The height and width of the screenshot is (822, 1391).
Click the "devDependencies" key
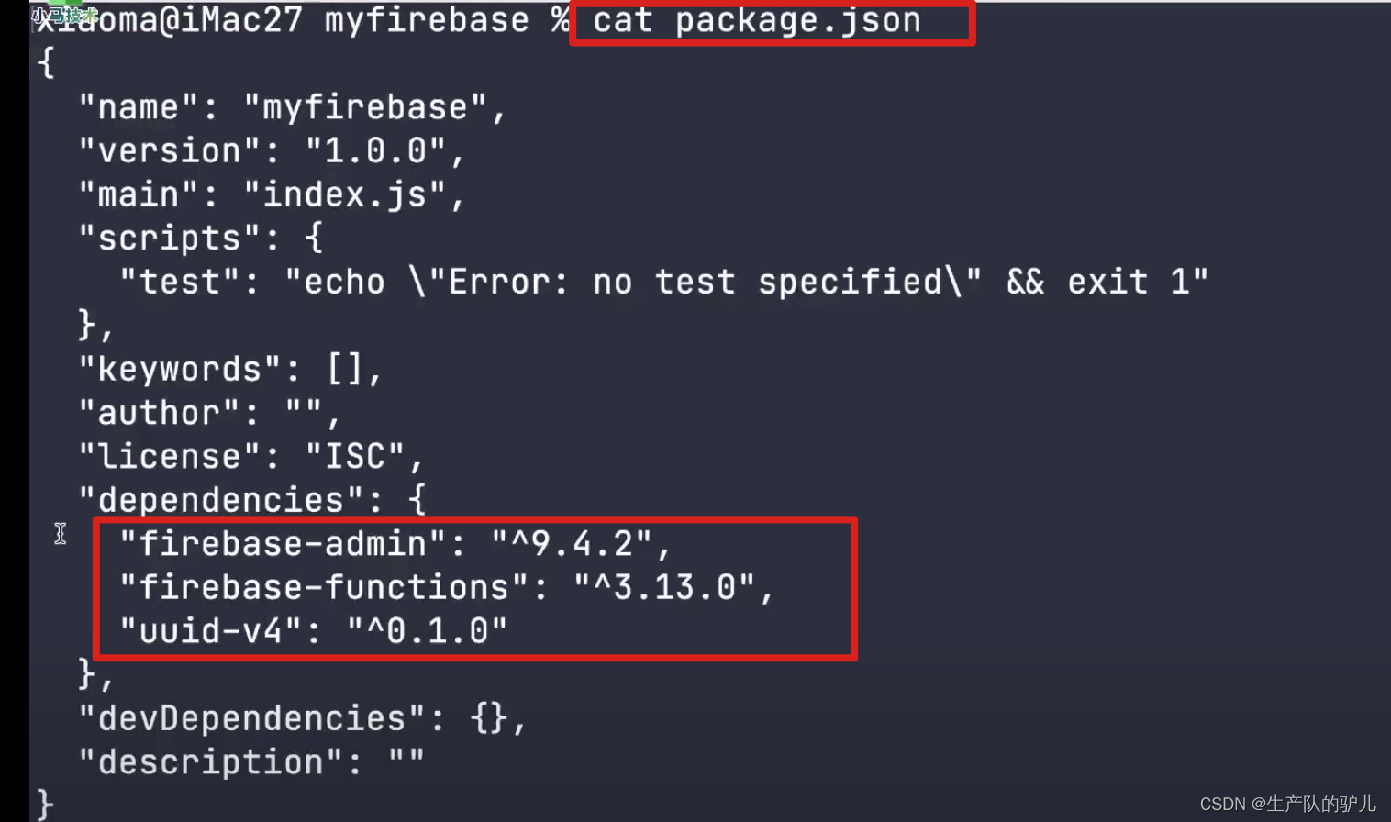pyautogui.click(x=251, y=719)
